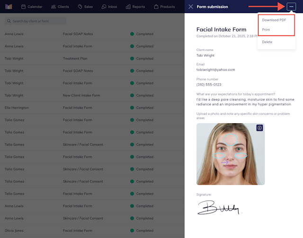Click Completed status on New Client Intake Form row
This screenshot has height=238, width=303.
(142, 95)
